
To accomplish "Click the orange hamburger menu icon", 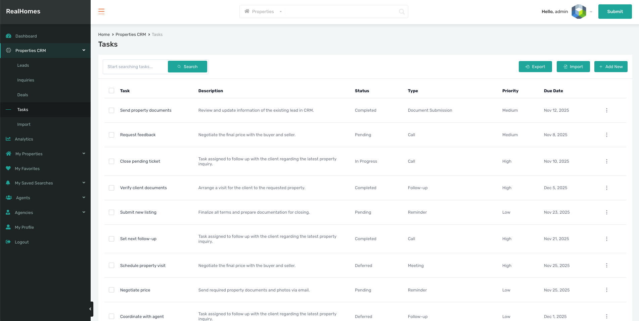I will 101,11.
